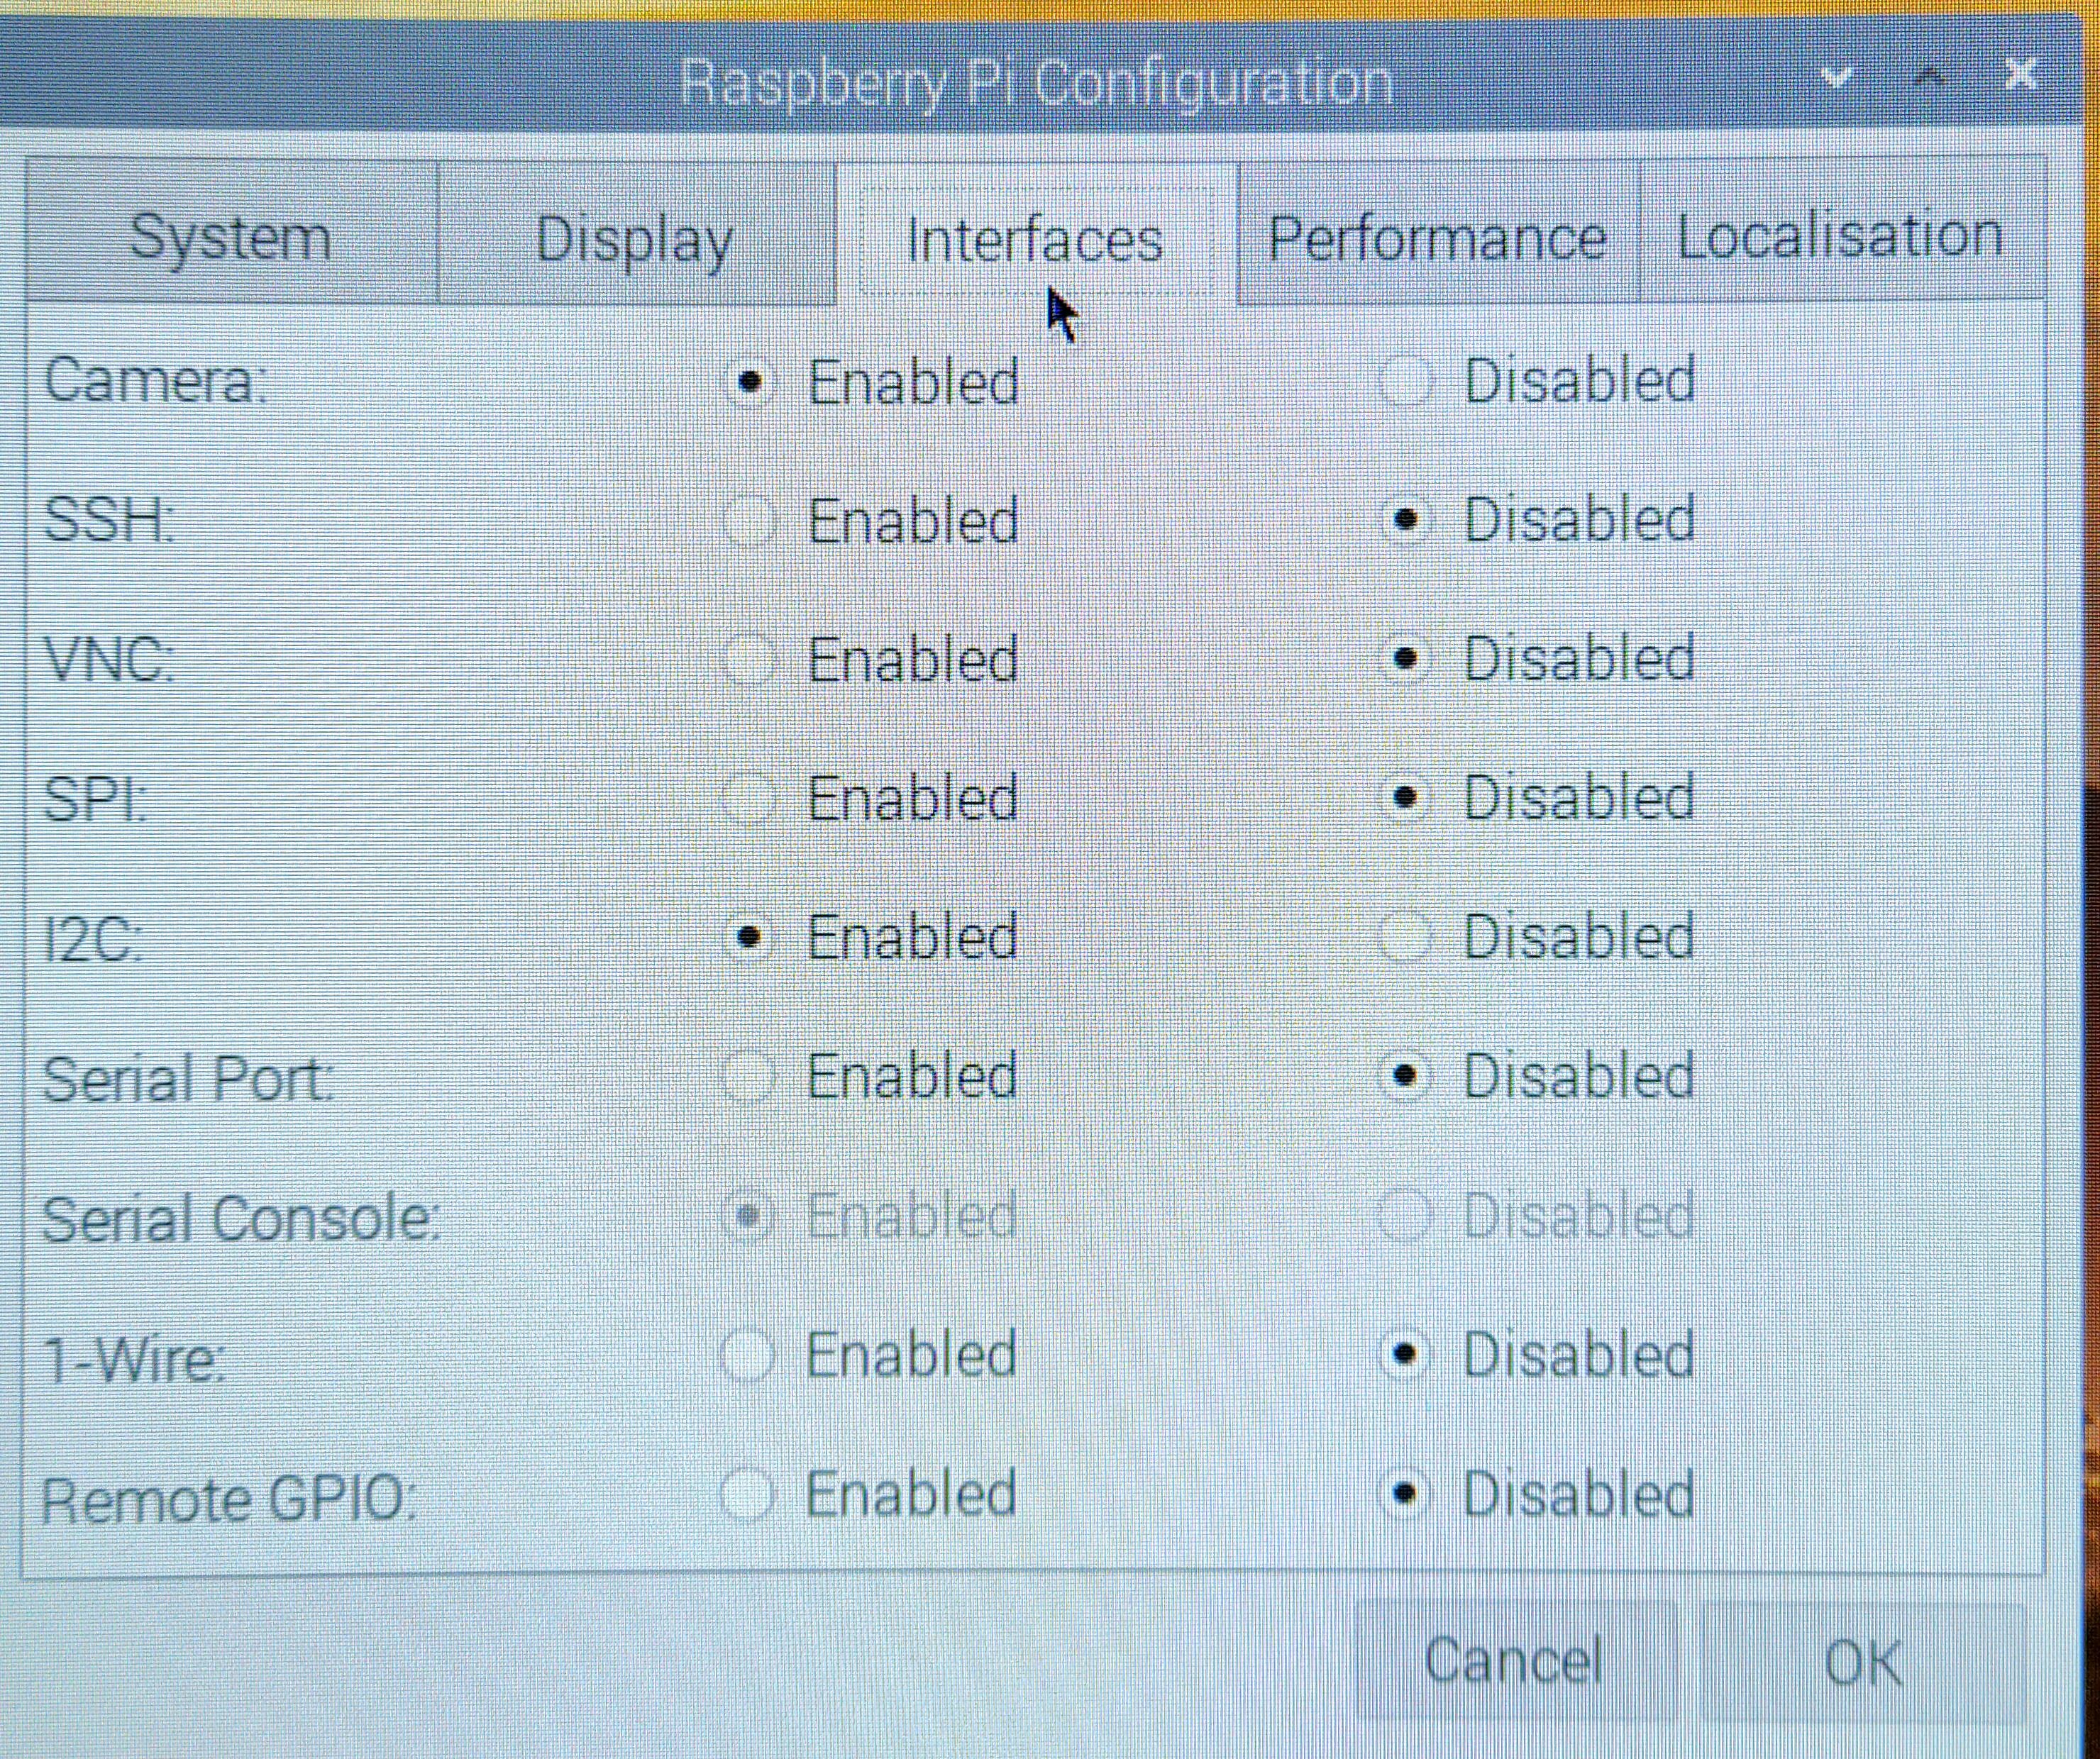Viewport: 2100px width, 1759px height.
Task: Select the Performance tab
Action: [1438, 236]
